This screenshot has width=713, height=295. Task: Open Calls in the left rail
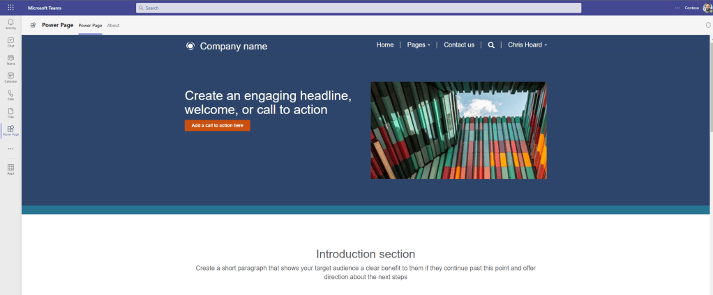pos(10,95)
